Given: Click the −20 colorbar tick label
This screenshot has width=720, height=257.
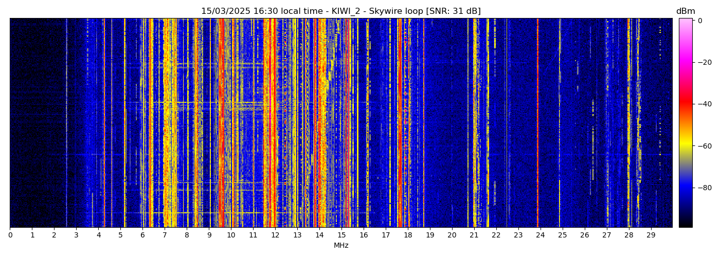Looking at the screenshot, I should (703, 62).
